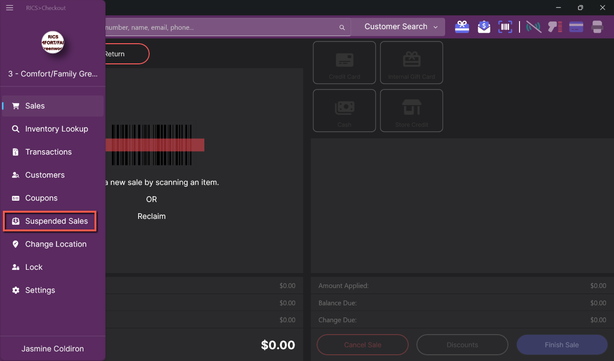Select Credit Card payment tile
Image resolution: width=614 pixels, height=361 pixels.
(x=344, y=62)
